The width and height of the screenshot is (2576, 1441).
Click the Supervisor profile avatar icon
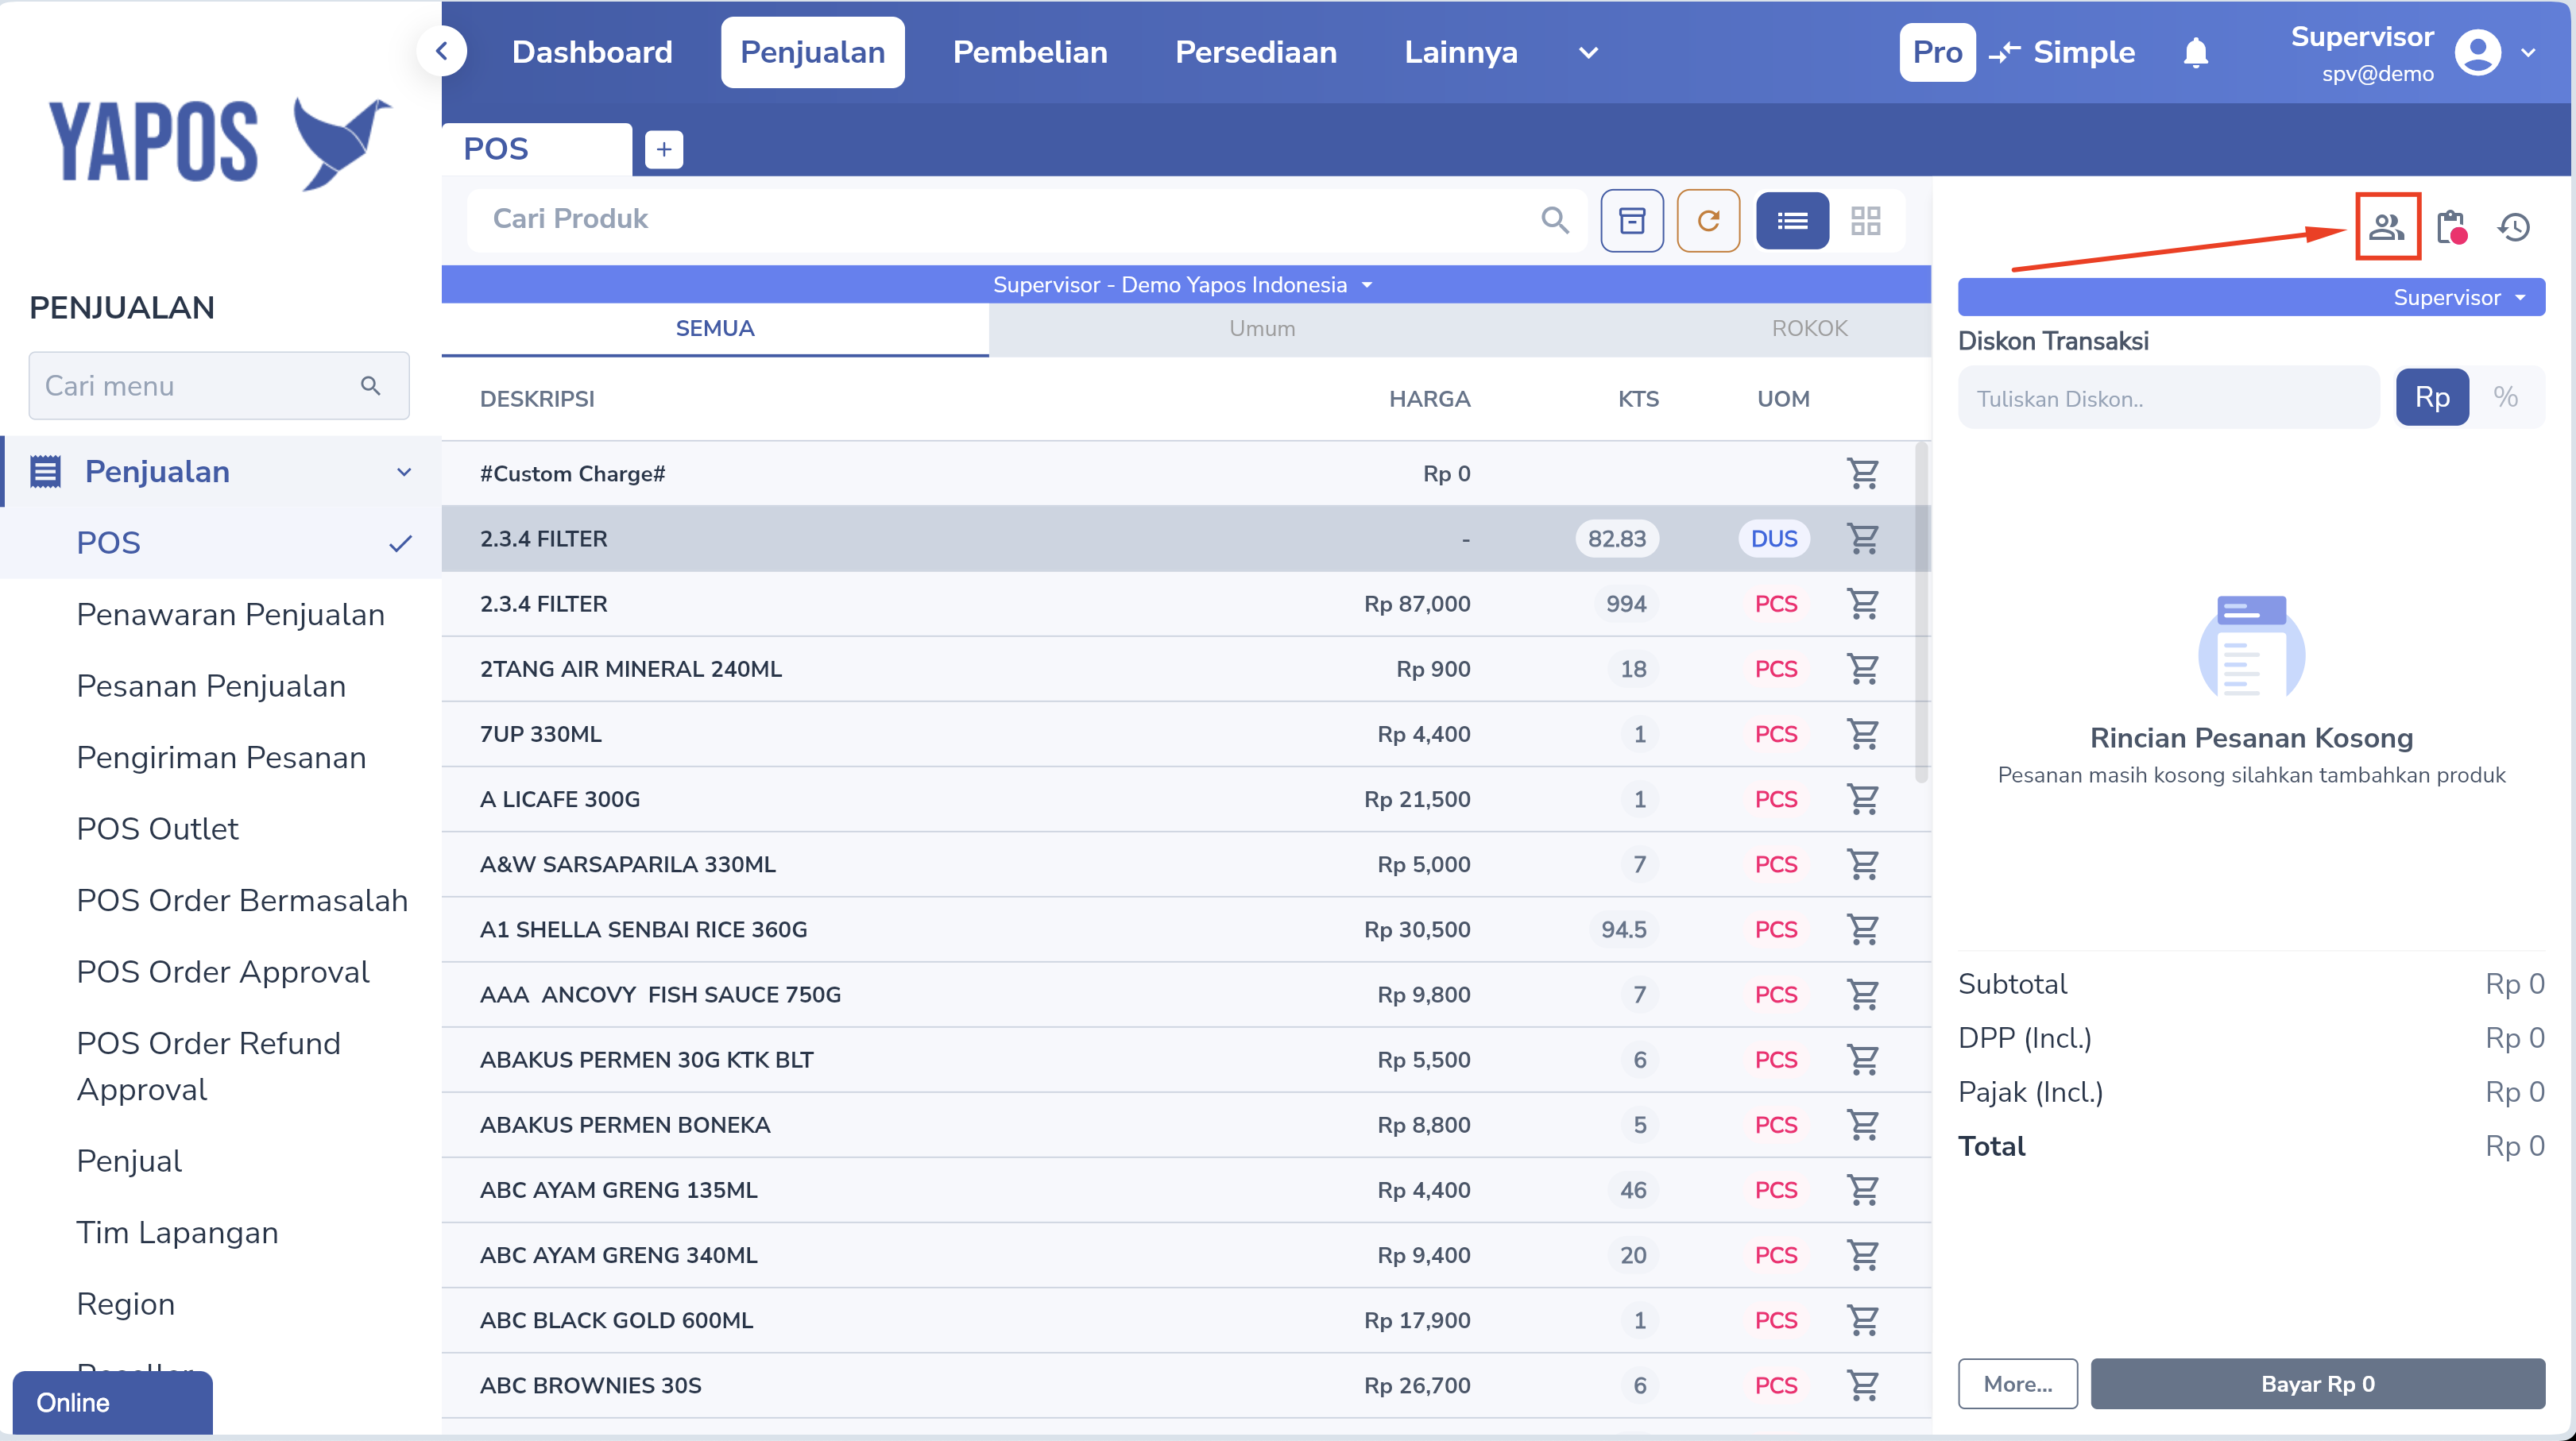point(2477,52)
